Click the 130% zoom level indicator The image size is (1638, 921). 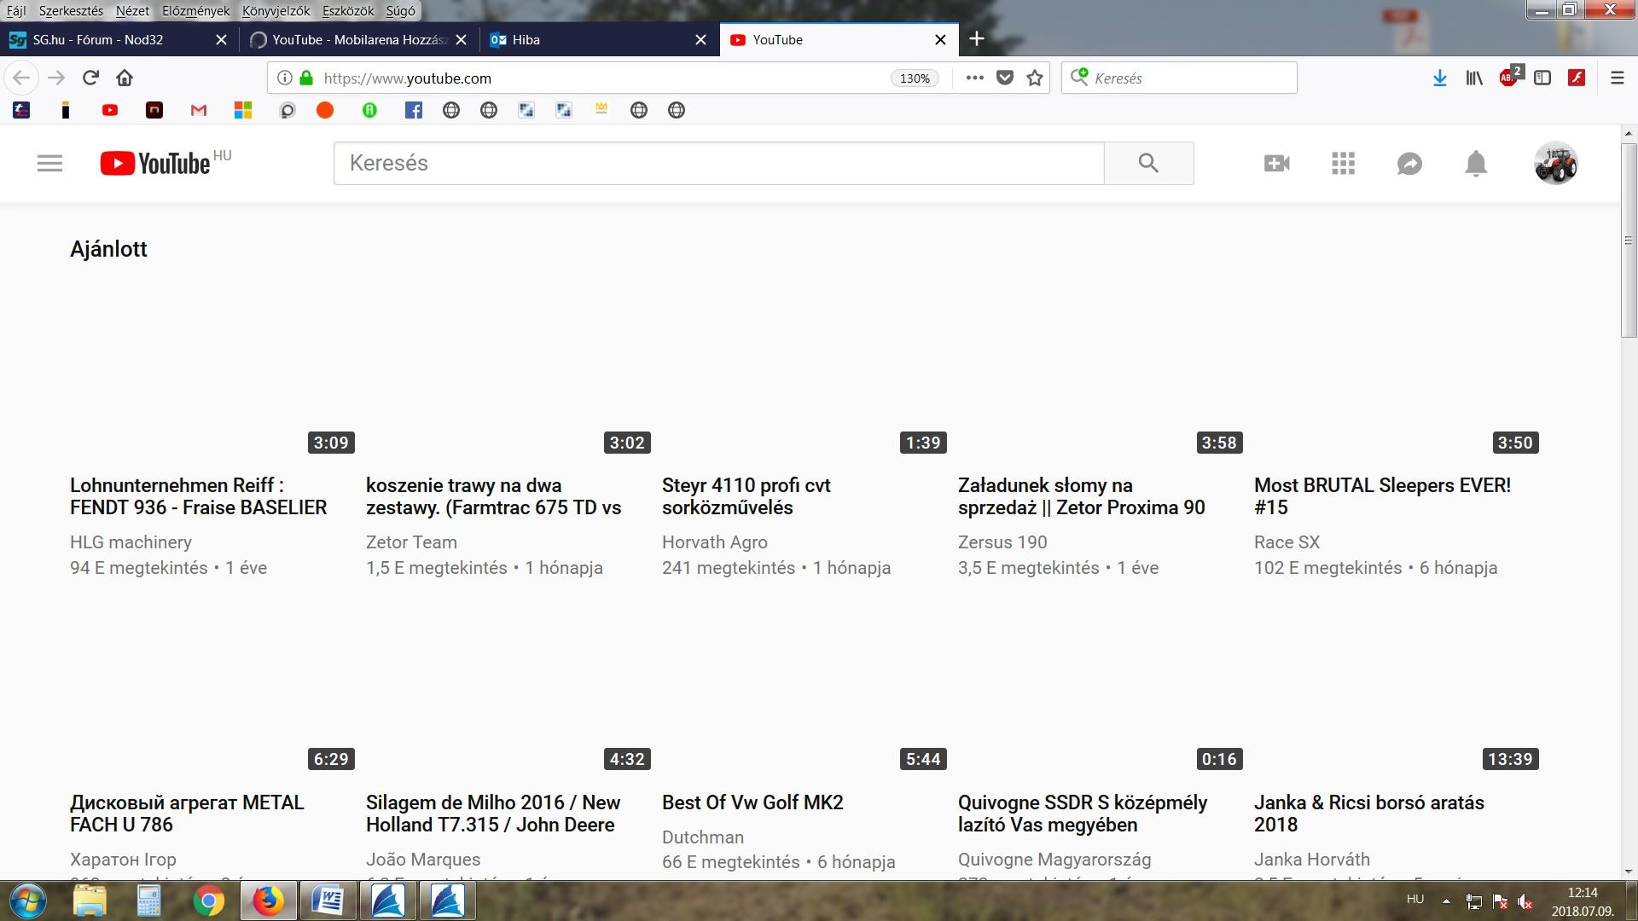coord(915,78)
